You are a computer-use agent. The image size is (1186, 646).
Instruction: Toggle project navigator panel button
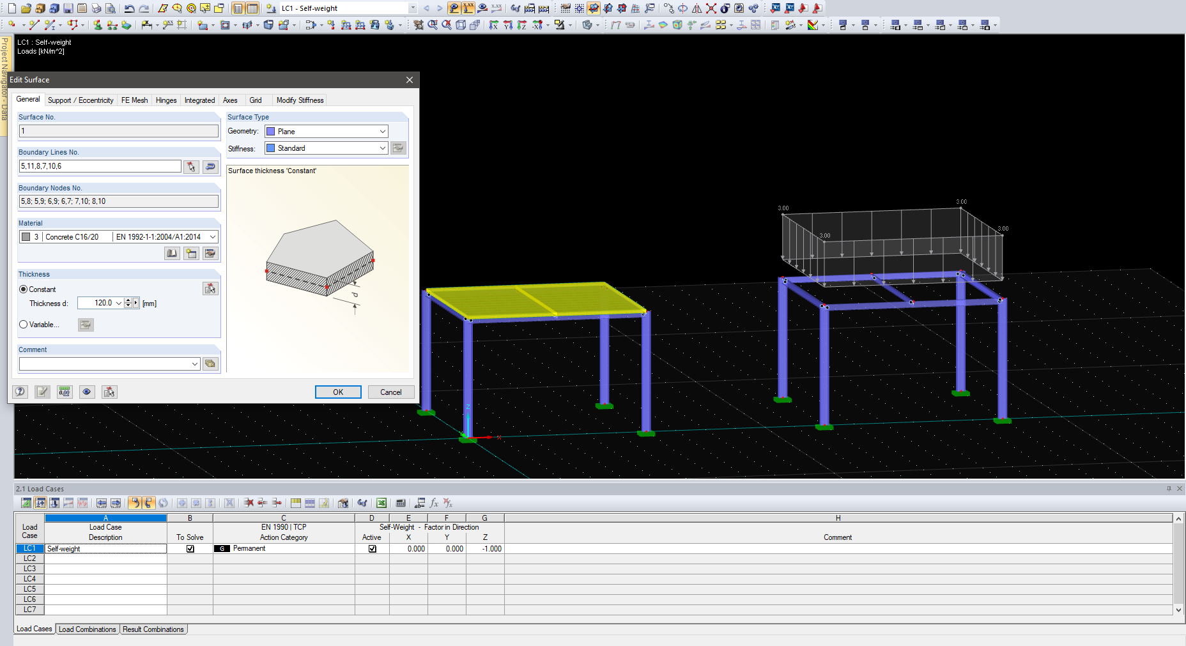point(238,8)
